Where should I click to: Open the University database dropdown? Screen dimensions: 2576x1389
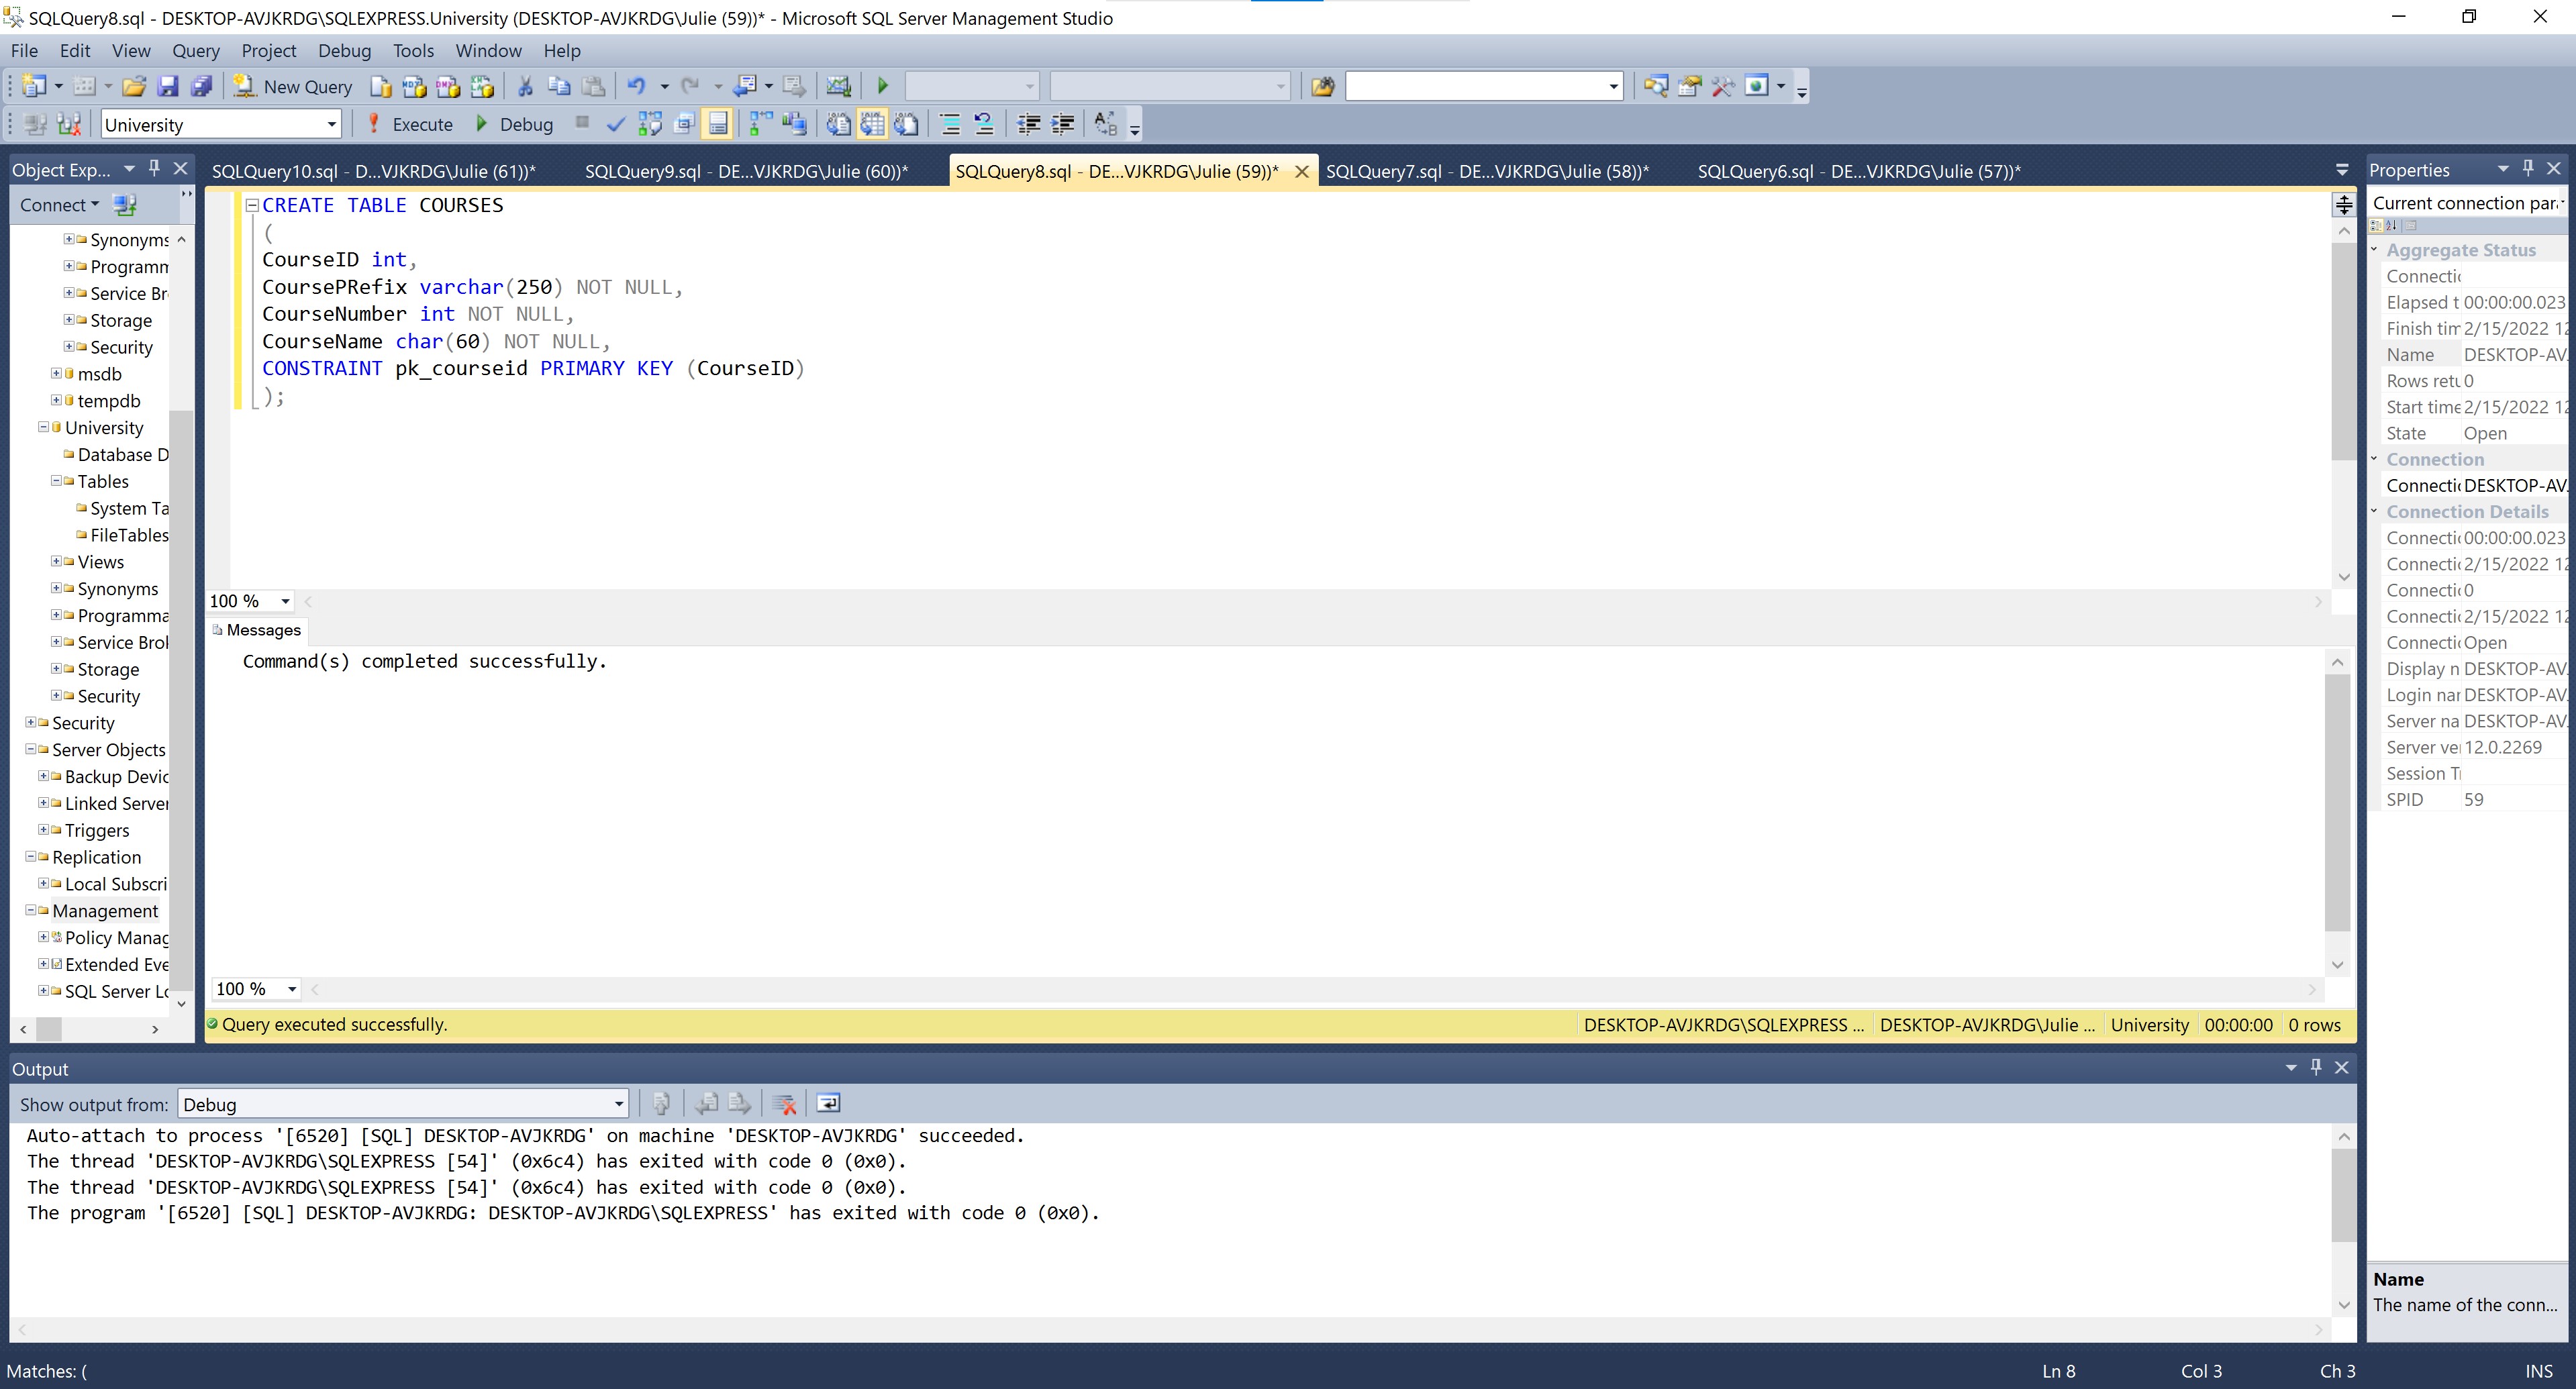click(x=331, y=125)
